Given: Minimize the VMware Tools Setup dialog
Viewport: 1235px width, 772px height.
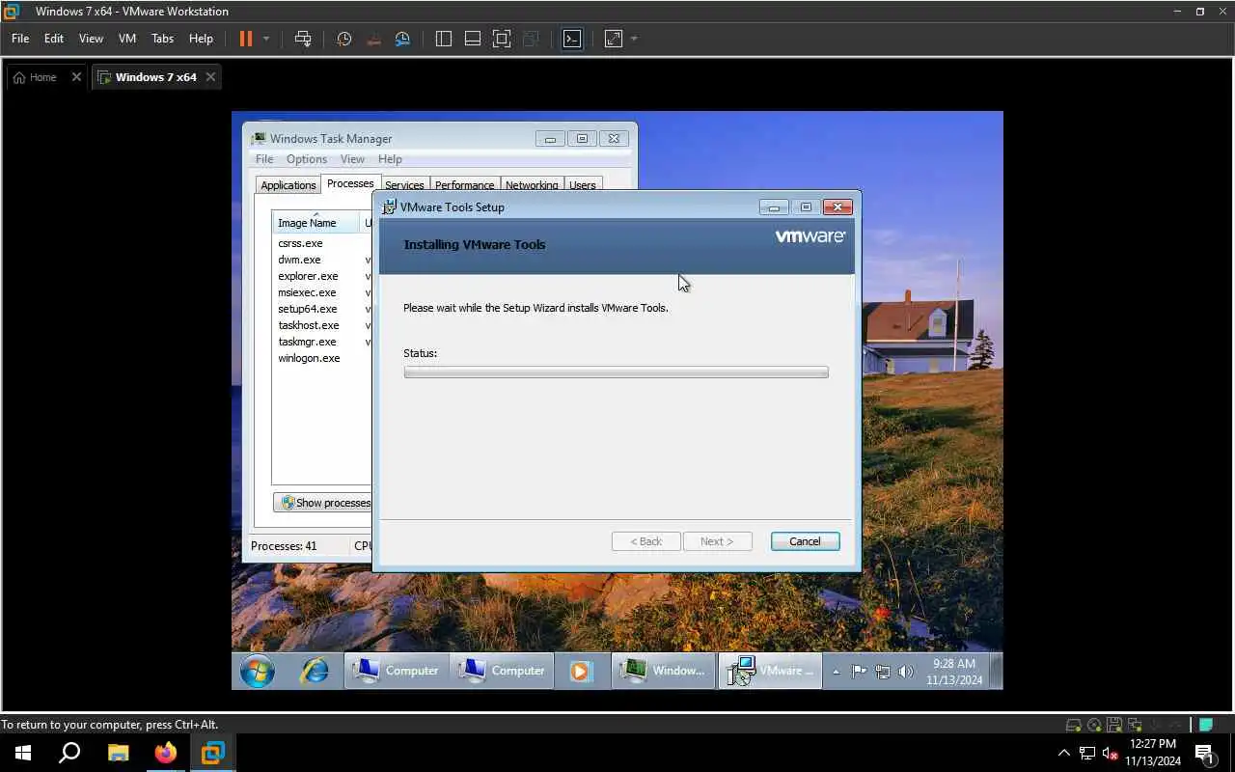Looking at the screenshot, I should pos(774,207).
